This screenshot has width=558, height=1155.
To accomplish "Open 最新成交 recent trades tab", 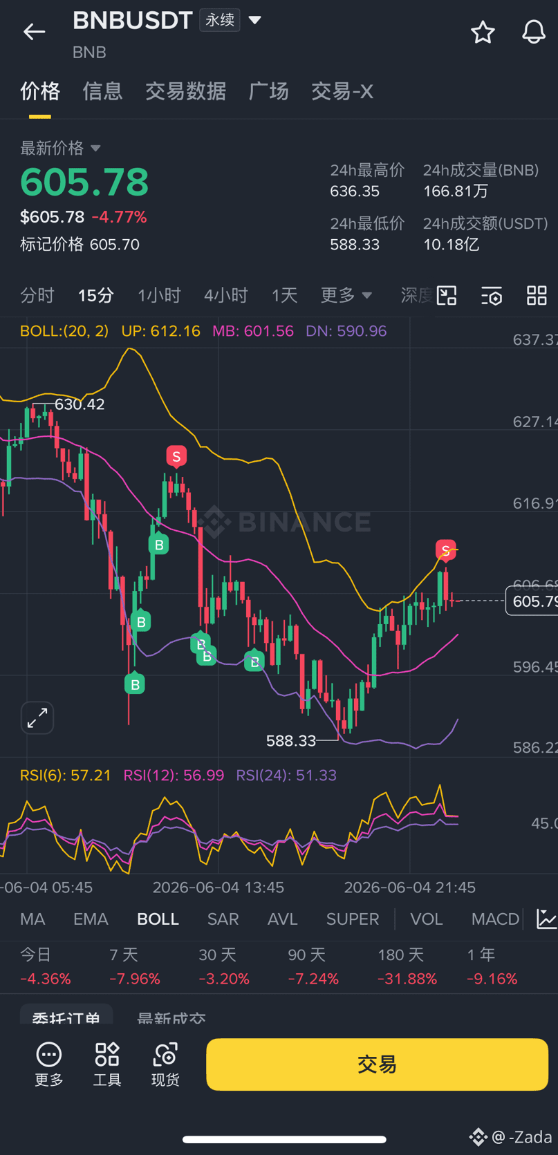I will pos(171,1019).
